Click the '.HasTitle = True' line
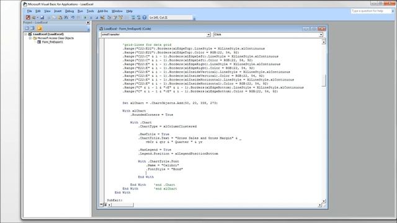The width and height of the screenshot is (397, 223). click(154, 134)
